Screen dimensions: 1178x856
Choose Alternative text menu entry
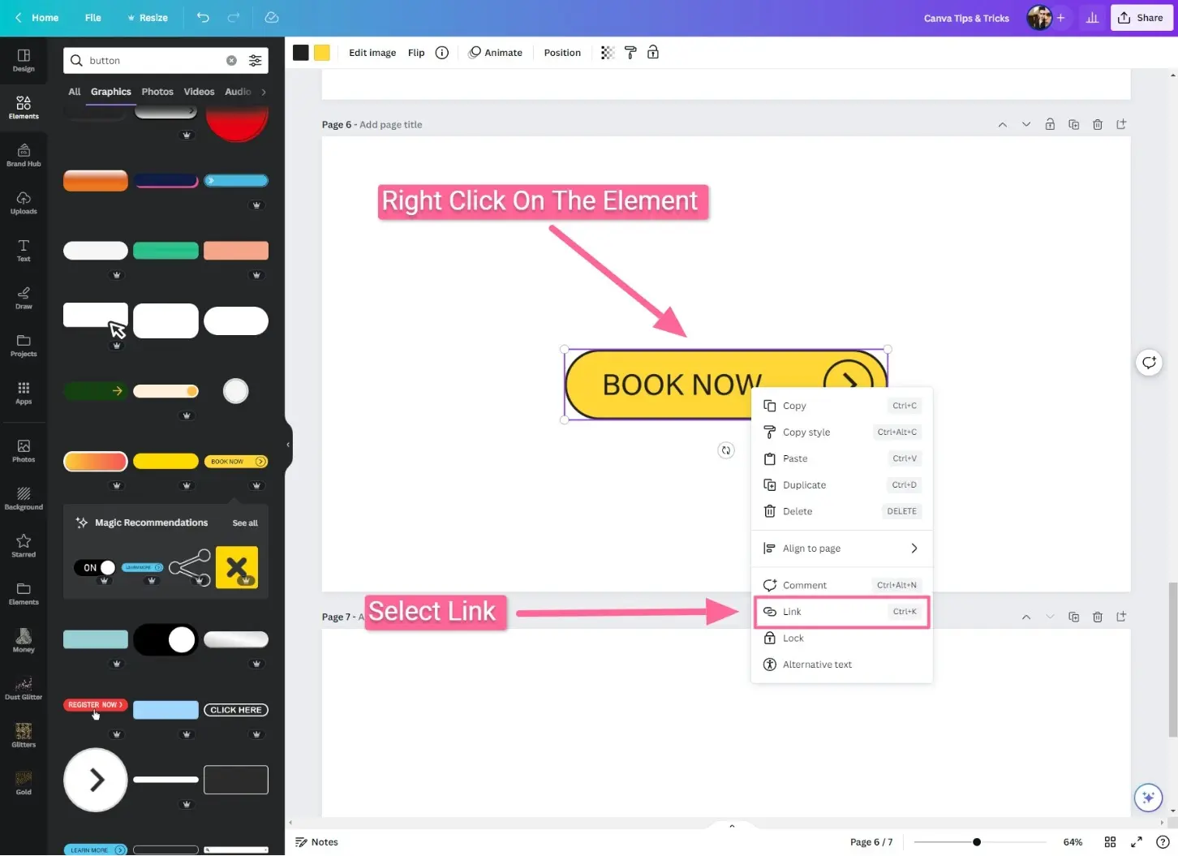(x=841, y=665)
